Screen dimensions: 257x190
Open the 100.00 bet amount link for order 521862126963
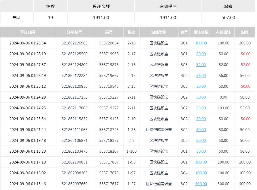[201, 43]
